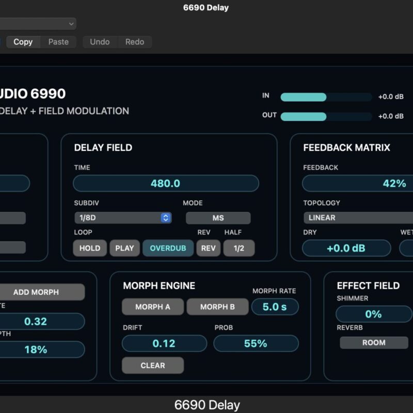Switch delay MODE to MS
The width and height of the screenshot is (413, 413).
[x=218, y=218]
